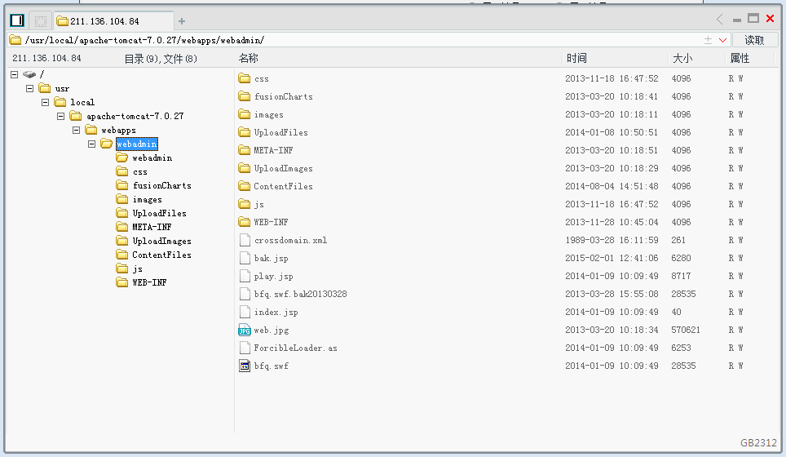The height and width of the screenshot is (457, 786).
Task: Click the 570621 size value
Action: click(685, 330)
